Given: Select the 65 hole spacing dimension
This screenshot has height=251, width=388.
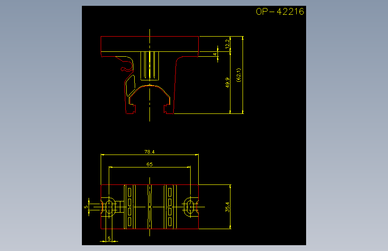Looking at the screenshot, I should (149, 164).
